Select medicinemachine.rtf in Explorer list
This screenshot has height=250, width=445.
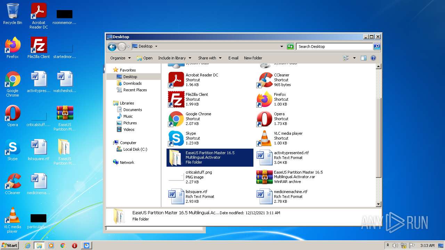298,197
